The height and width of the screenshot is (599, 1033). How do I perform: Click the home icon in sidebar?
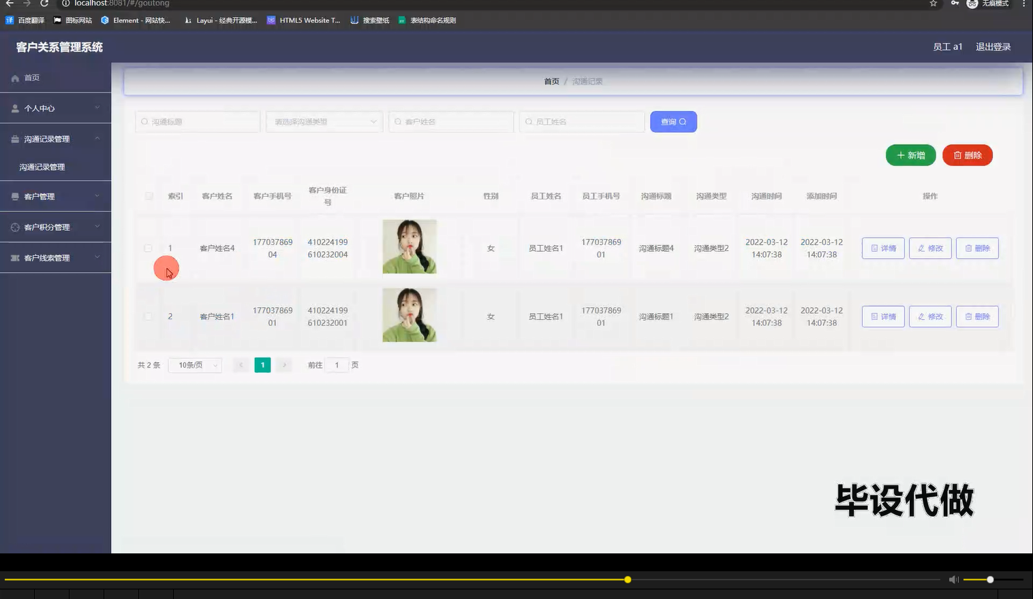[15, 78]
